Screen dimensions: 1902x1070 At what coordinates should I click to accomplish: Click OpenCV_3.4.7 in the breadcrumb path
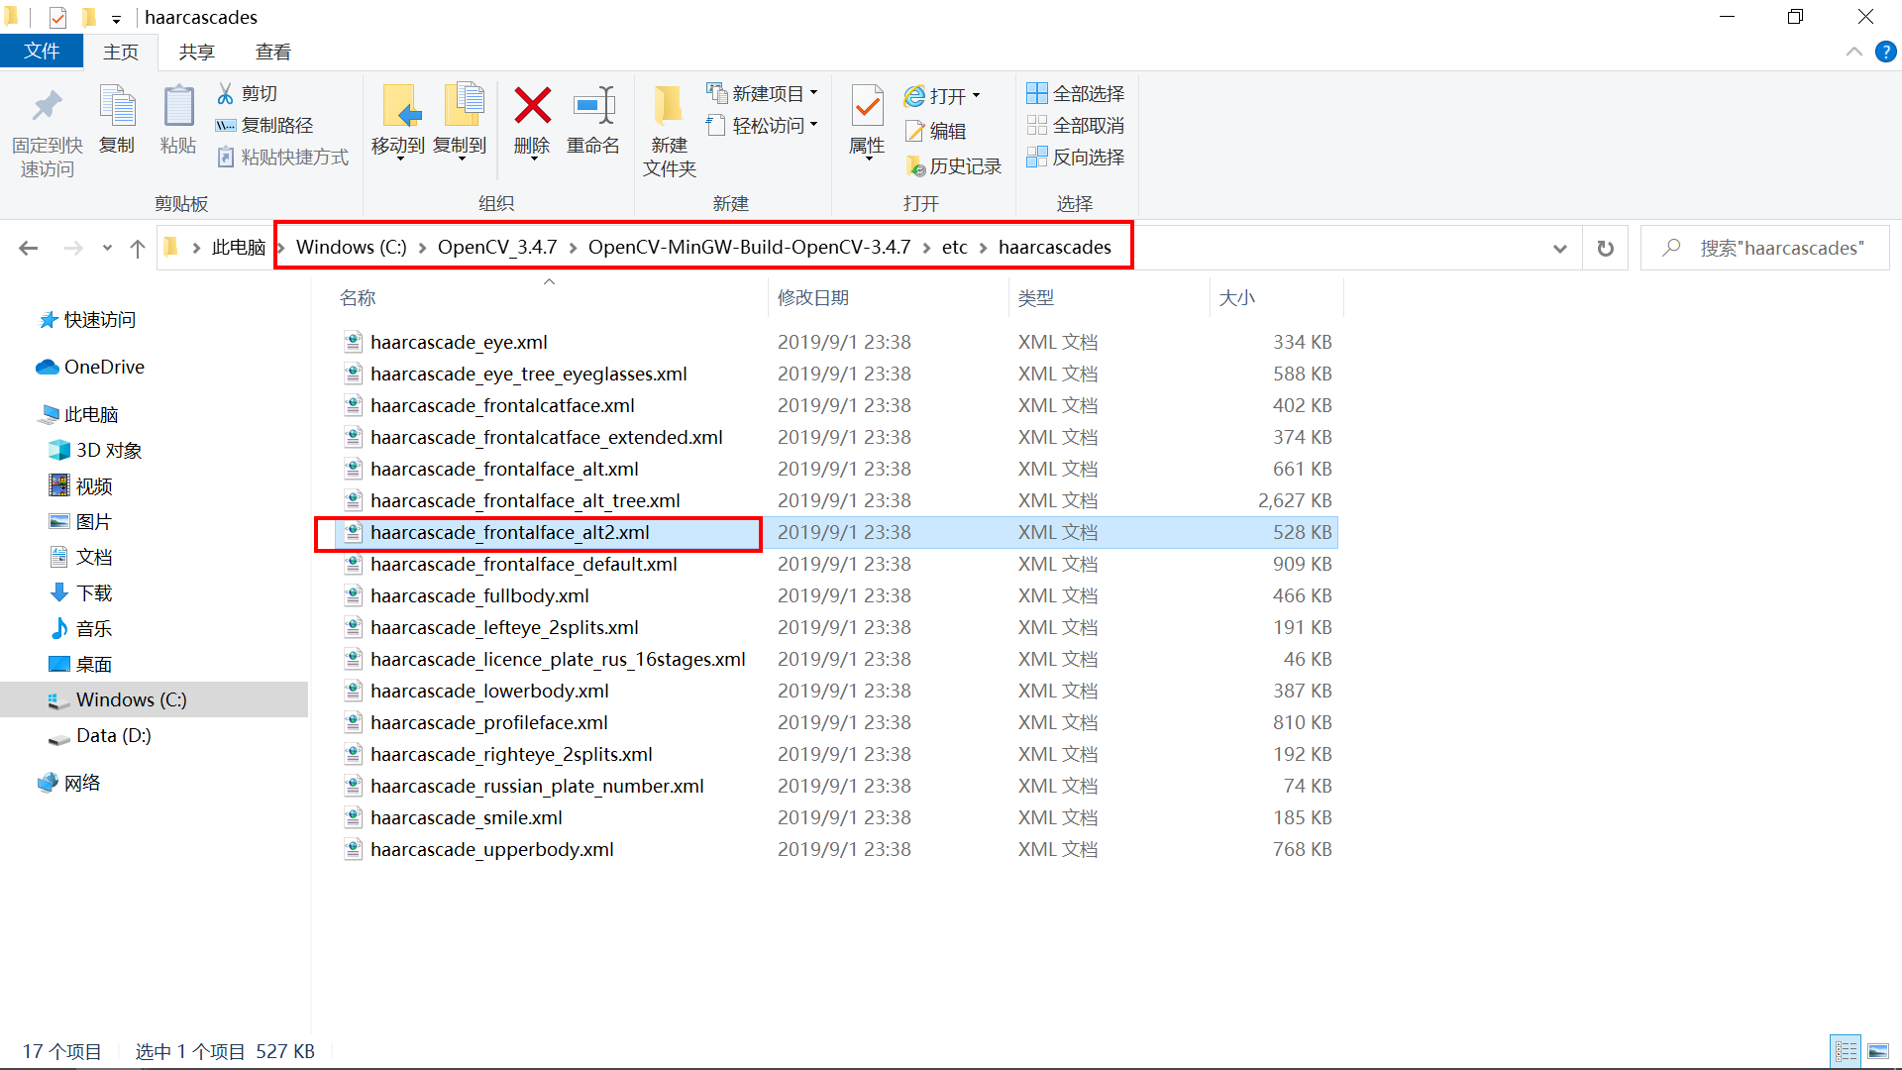(x=497, y=247)
